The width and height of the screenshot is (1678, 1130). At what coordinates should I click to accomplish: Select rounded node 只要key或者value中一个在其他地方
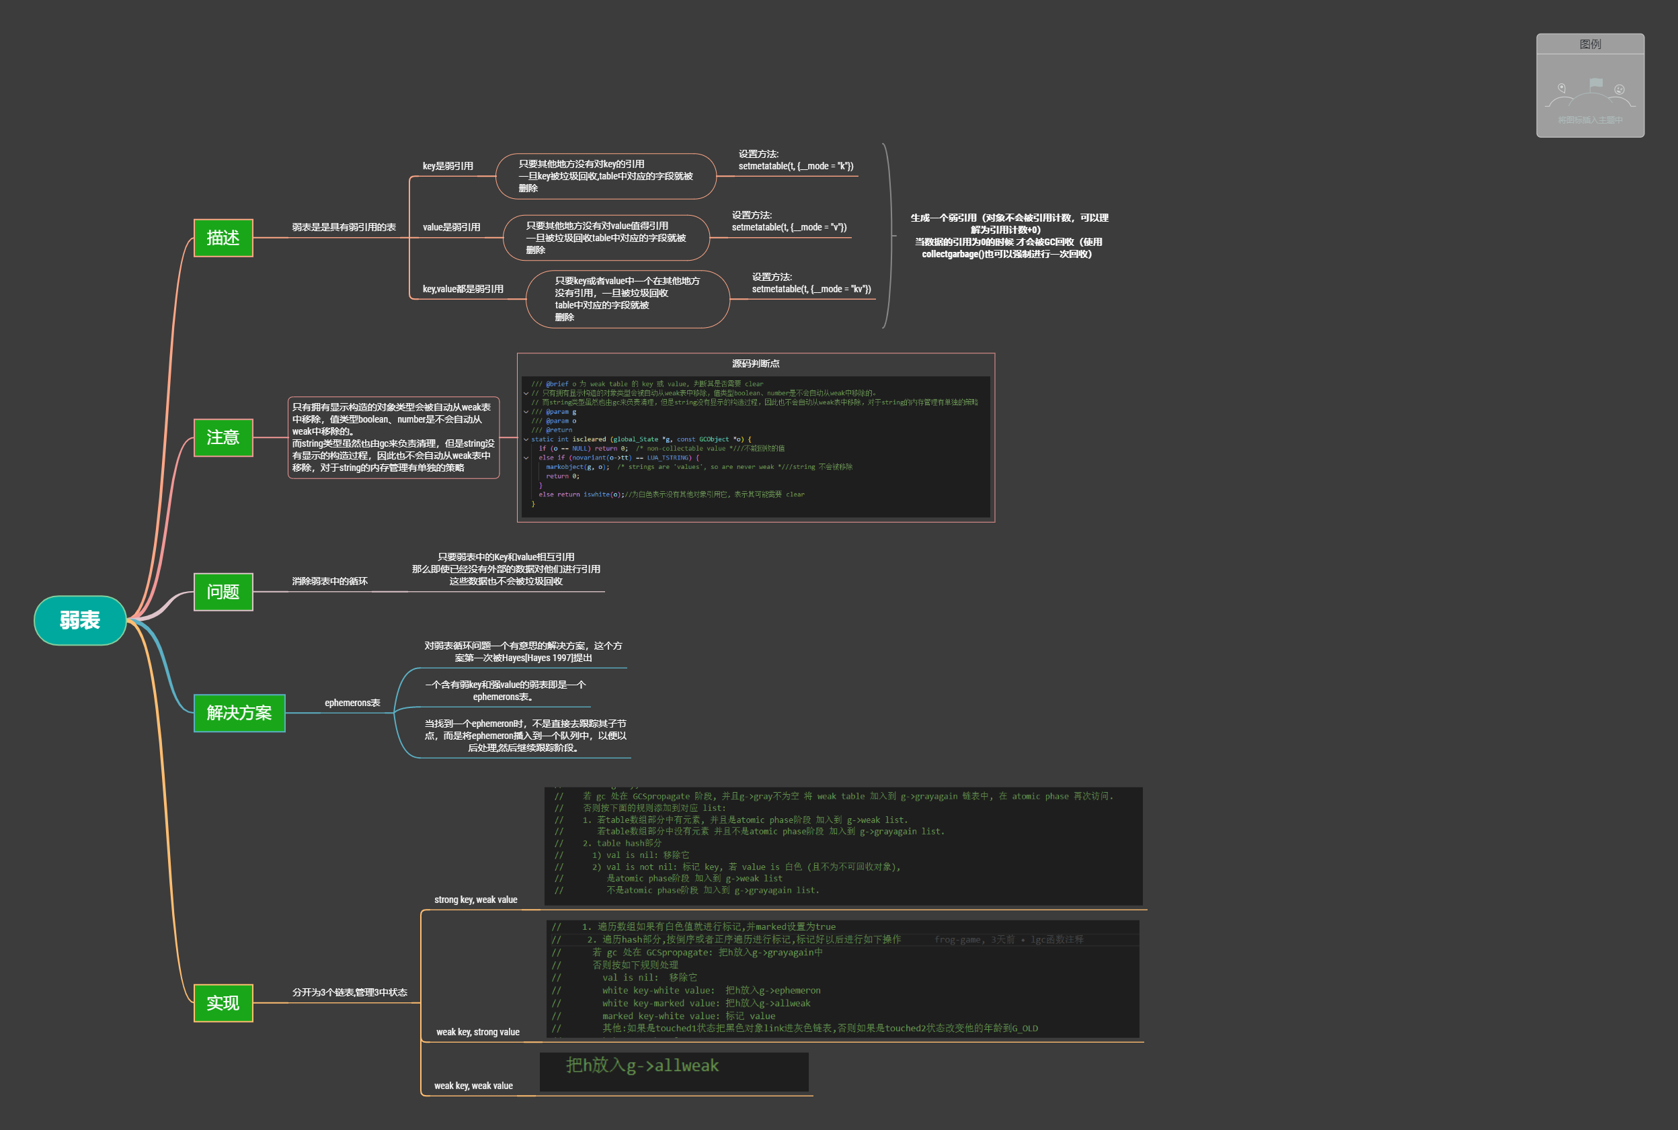[x=627, y=299]
